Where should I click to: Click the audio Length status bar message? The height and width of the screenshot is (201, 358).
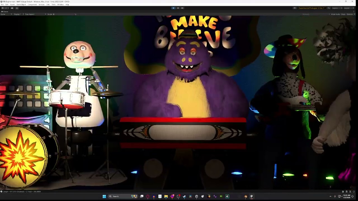point(22,192)
